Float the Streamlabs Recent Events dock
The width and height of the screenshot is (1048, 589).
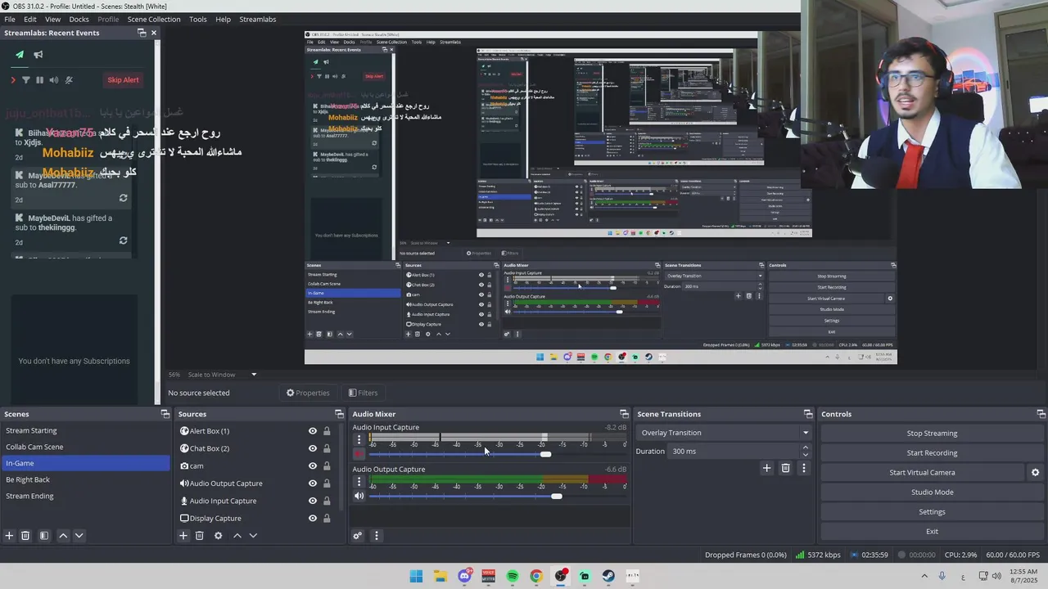pos(142,33)
